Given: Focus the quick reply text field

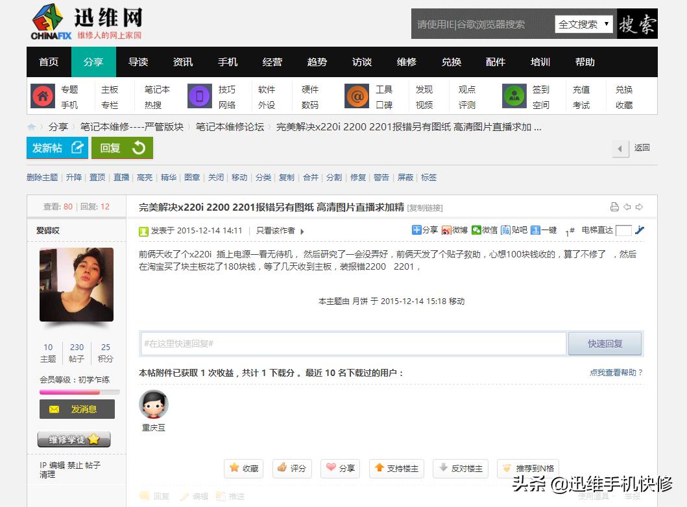Looking at the screenshot, I should click(x=354, y=344).
